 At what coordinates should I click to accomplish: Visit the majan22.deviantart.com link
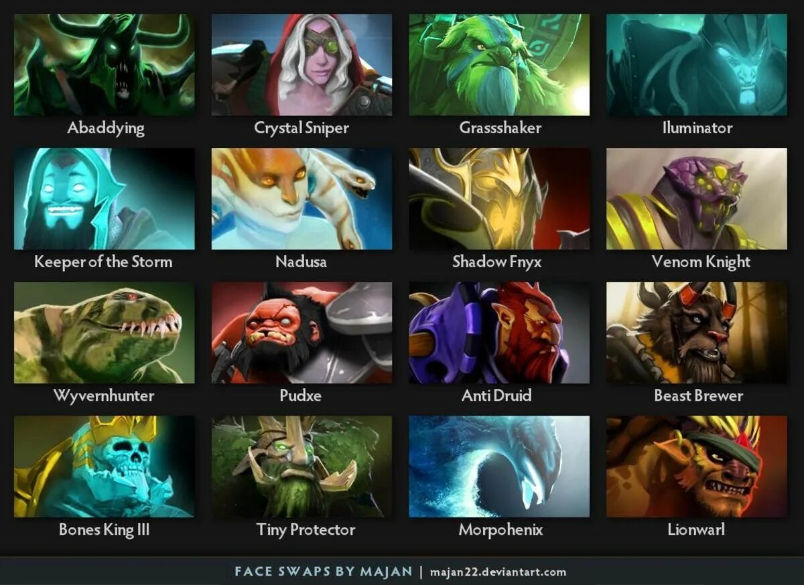click(498, 572)
